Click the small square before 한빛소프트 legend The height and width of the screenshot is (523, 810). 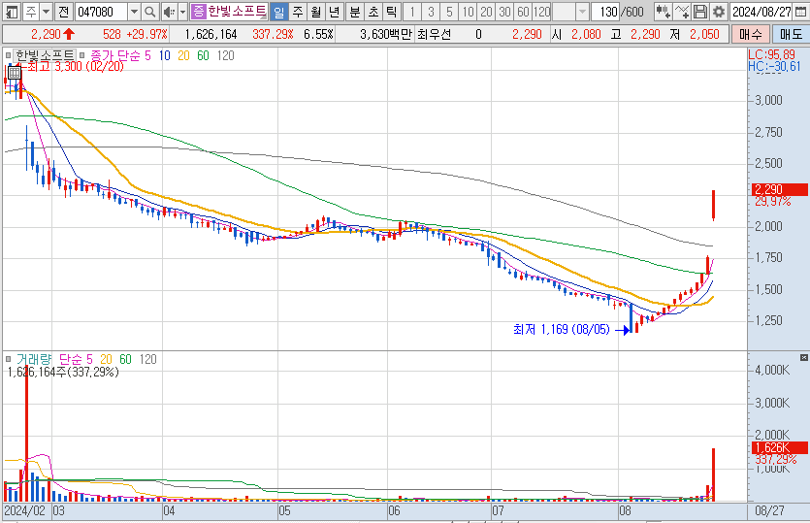(9, 55)
